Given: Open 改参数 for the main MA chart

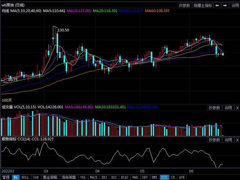Looking at the screenshot, I should pos(184,5).
